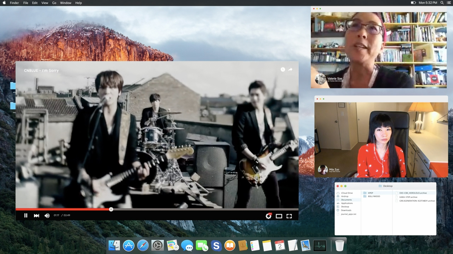Open Safari from the Dock
453x254 pixels.
point(143,245)
